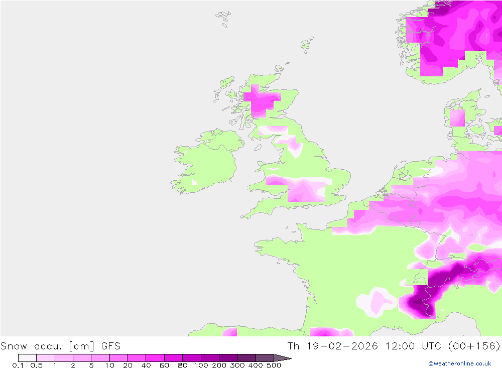Pick the legend swatch between 10 and 20

(x=118, y=358)
